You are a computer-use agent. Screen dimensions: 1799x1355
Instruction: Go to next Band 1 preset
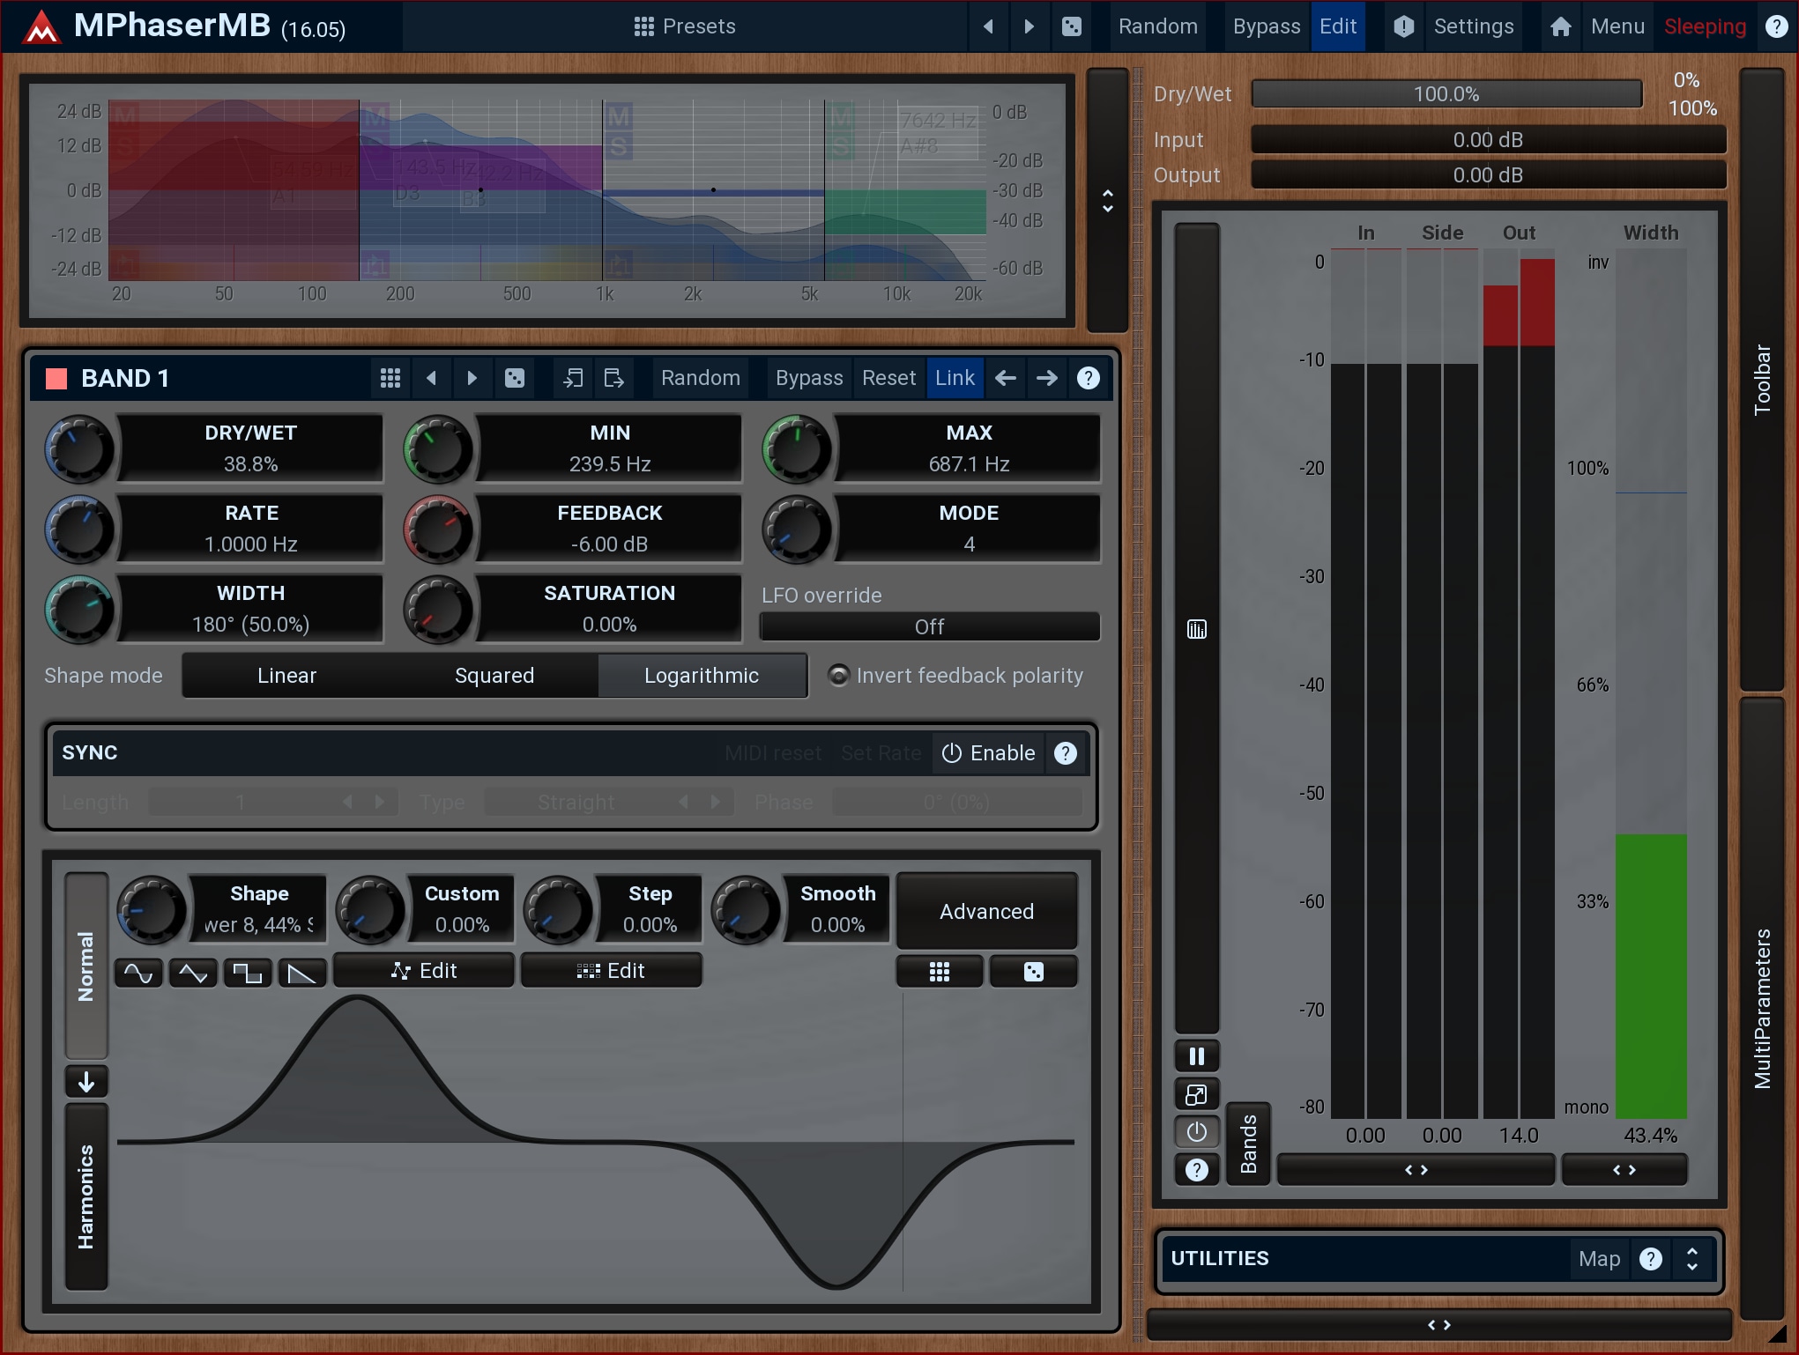[x=472, y=378]
